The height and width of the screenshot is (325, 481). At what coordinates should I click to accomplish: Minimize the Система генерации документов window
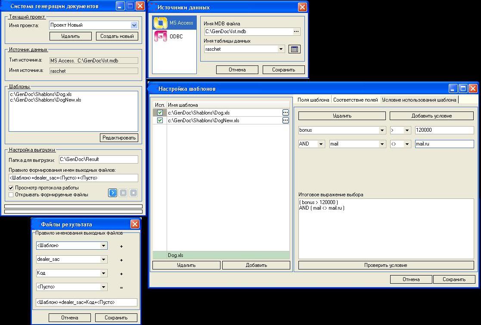(x=120, y=6)
